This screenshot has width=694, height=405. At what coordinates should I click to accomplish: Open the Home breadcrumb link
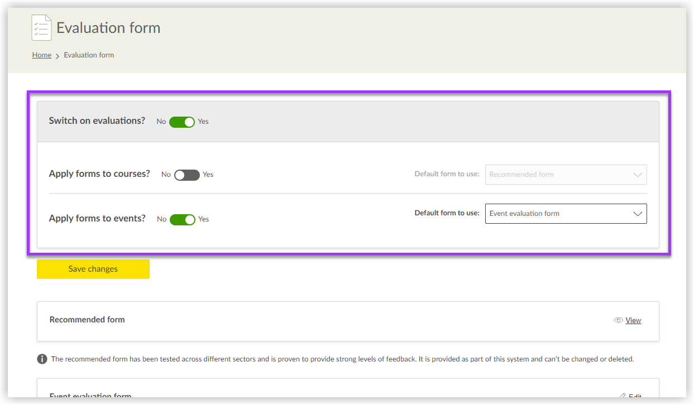(41, 55)
